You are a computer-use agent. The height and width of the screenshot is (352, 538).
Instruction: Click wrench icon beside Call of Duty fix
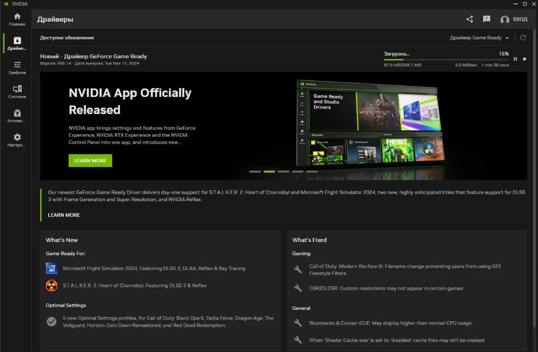point(298,269)
